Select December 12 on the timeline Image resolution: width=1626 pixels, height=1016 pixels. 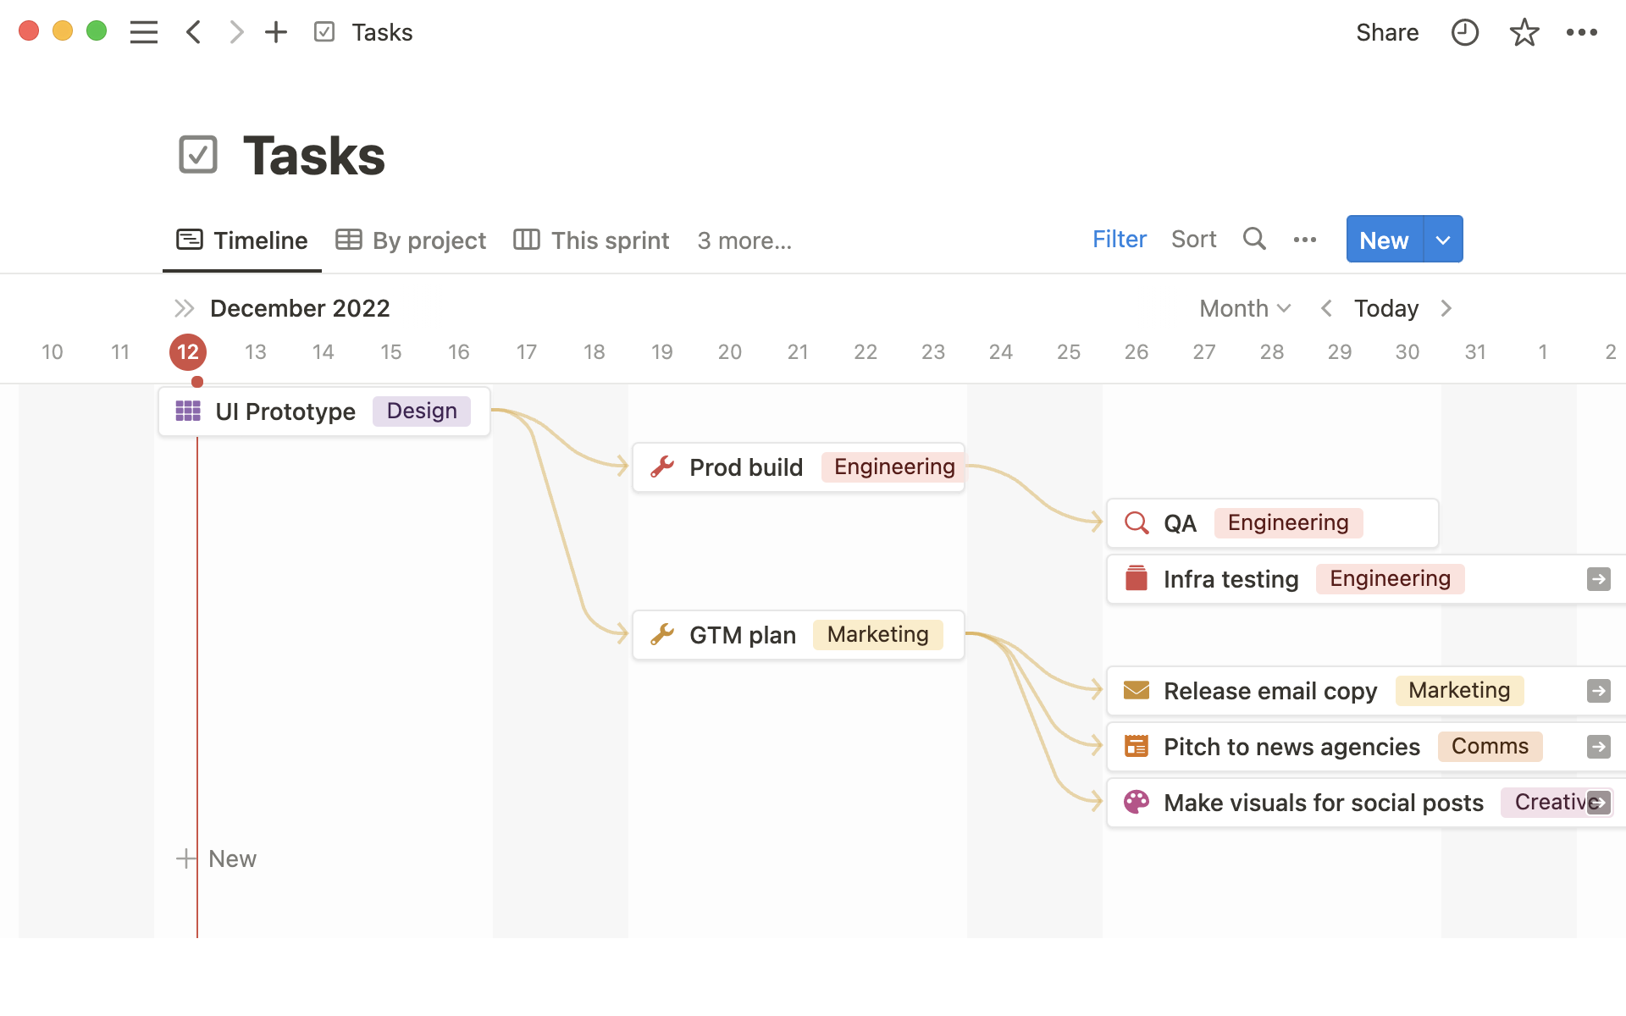pos(187,352)
